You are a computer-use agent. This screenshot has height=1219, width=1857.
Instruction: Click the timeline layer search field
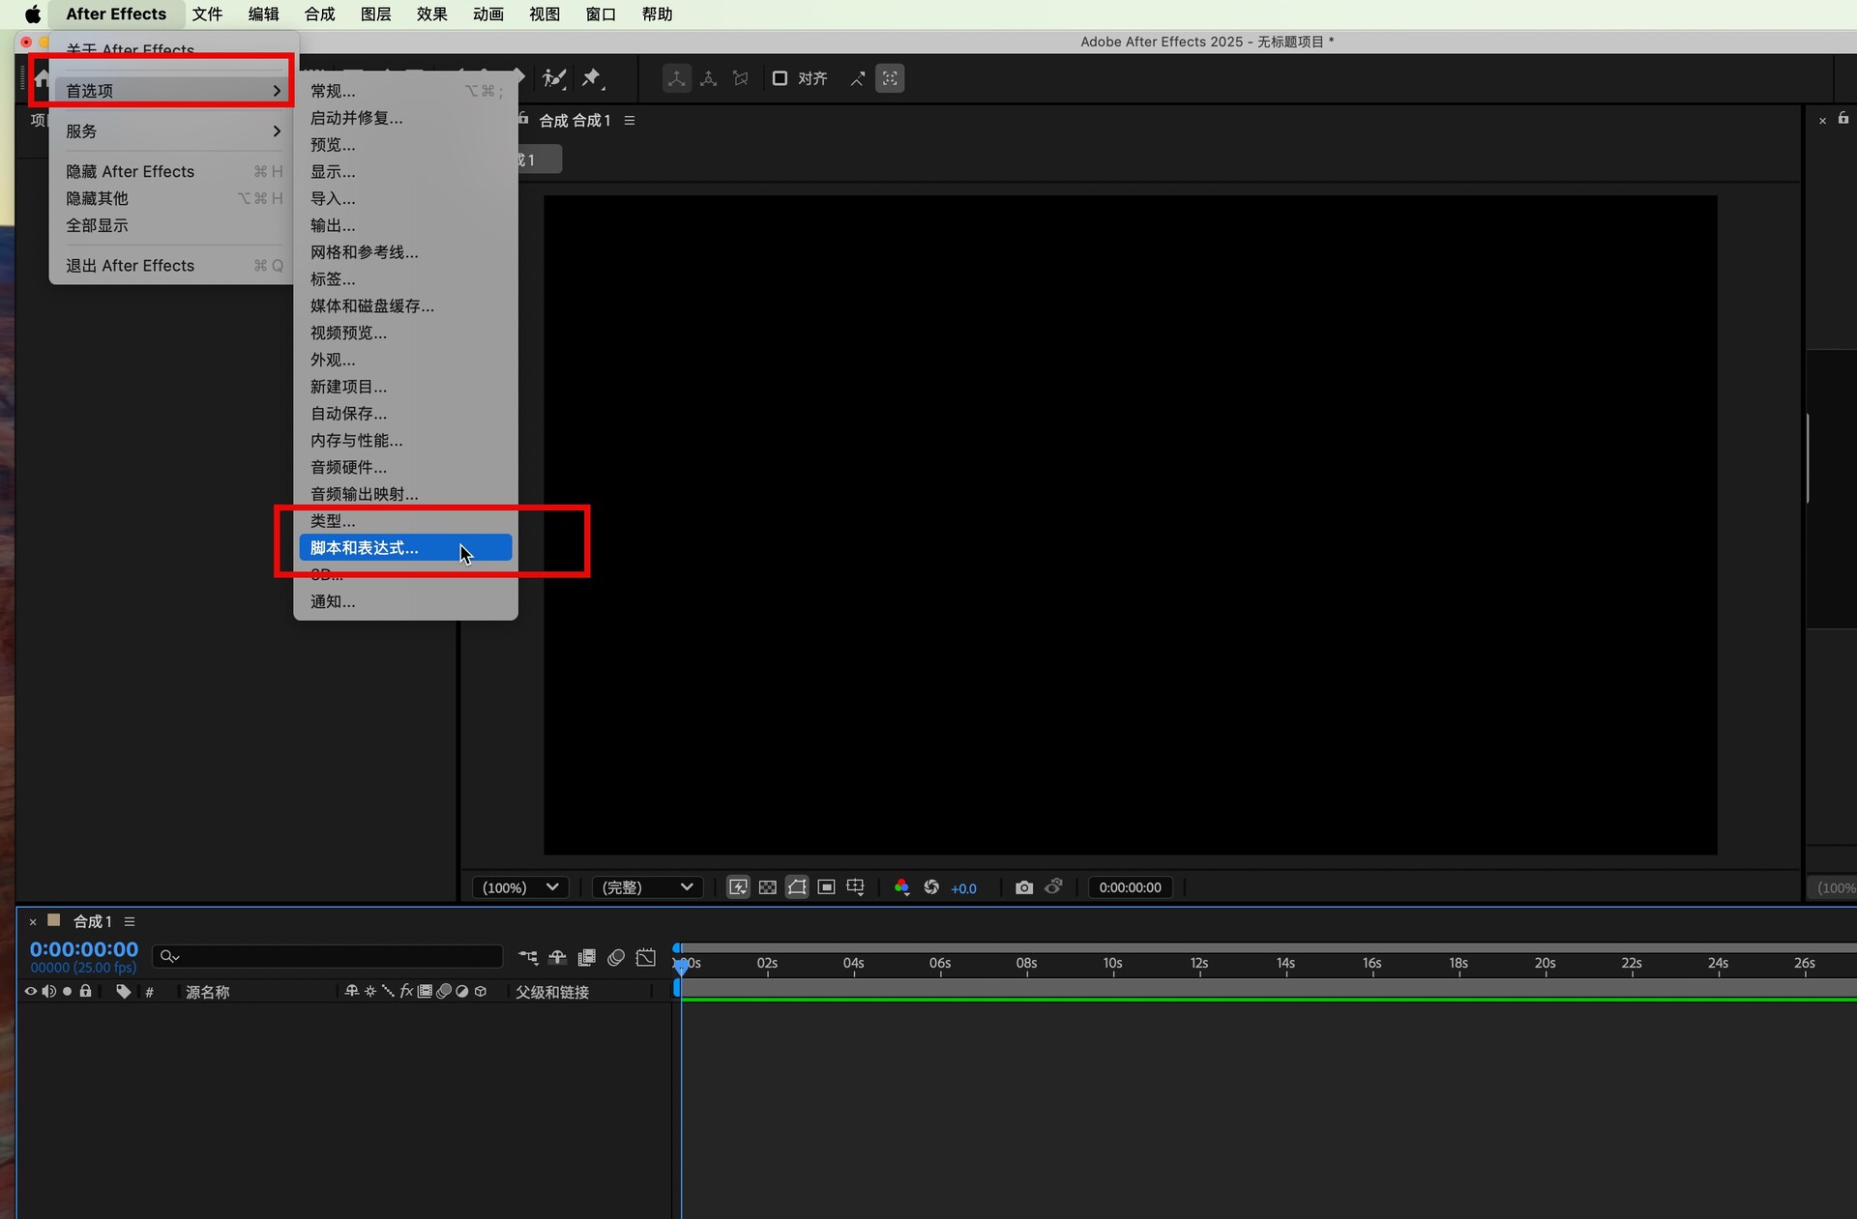click(x=329, y=956)
